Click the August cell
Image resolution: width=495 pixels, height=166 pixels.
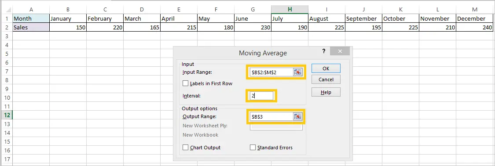(326, 18)
